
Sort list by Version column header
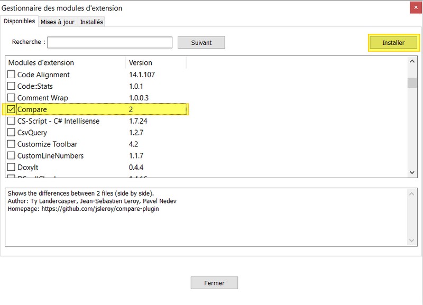pyautogui.click(x=155, y=62)
